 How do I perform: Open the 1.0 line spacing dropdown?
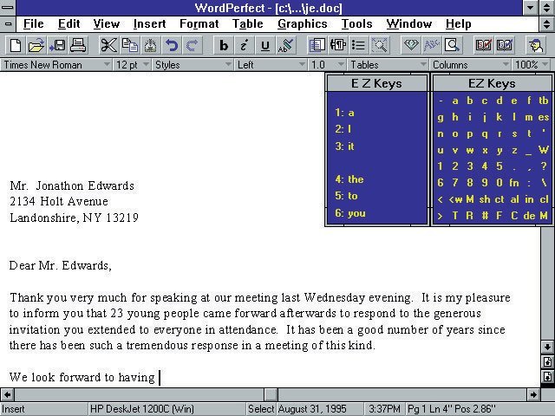327,65
